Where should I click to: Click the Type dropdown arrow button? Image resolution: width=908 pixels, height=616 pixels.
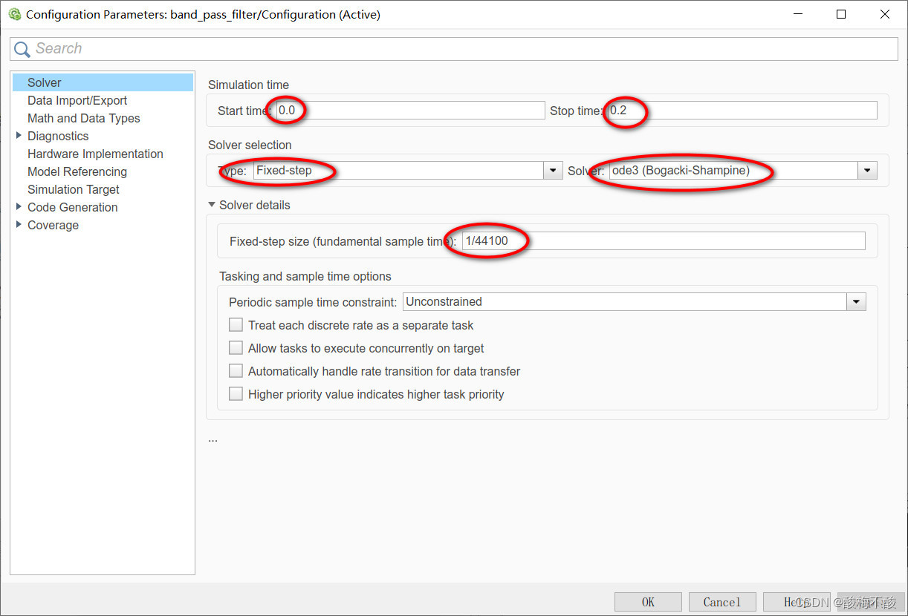coord(553,171)
